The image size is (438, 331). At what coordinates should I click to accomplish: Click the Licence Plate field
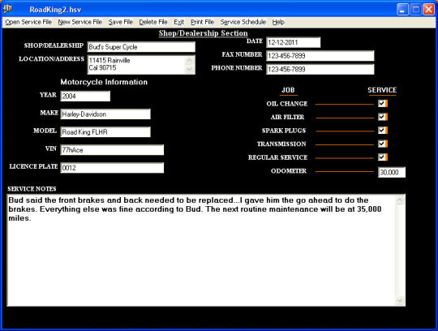(112, 168)
